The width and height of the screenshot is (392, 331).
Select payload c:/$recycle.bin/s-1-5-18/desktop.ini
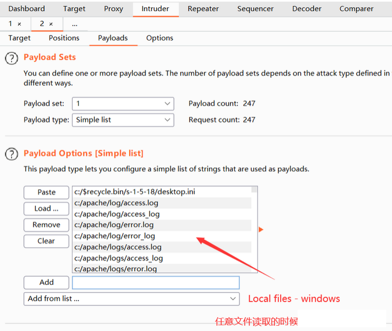(x=162, y=192)
